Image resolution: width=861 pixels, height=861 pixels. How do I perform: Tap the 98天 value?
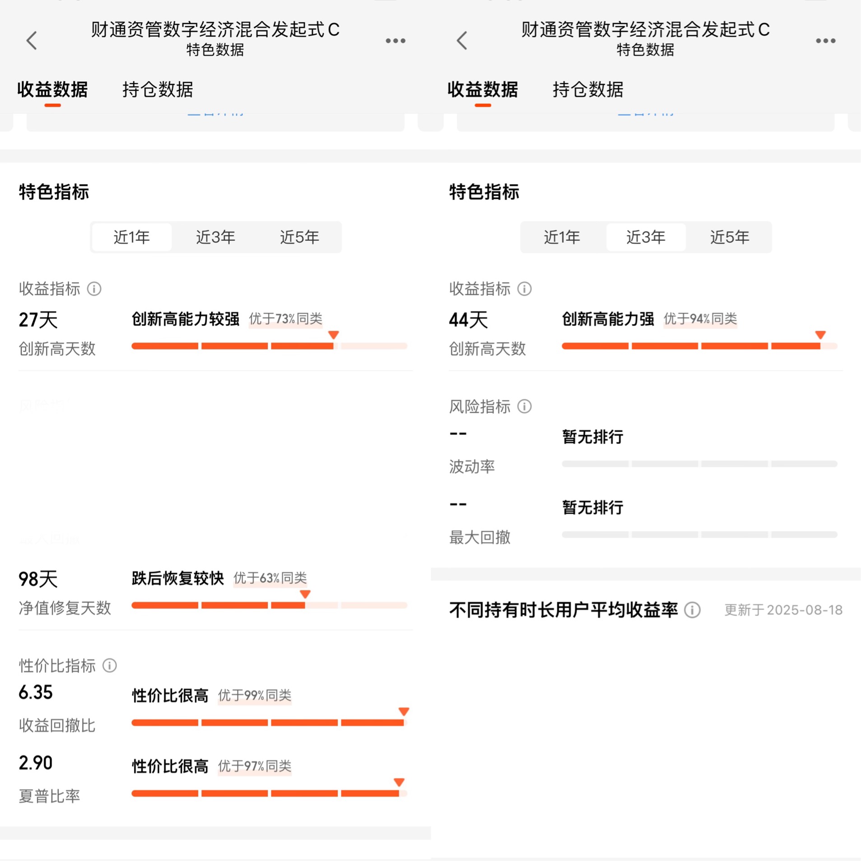[38, 579]
